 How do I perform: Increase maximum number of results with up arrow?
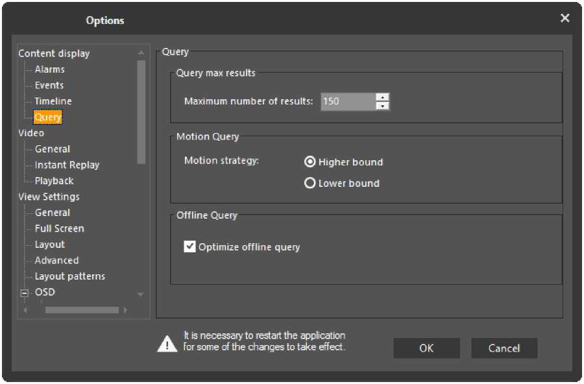pyautogui.click(x=383, y=97)
